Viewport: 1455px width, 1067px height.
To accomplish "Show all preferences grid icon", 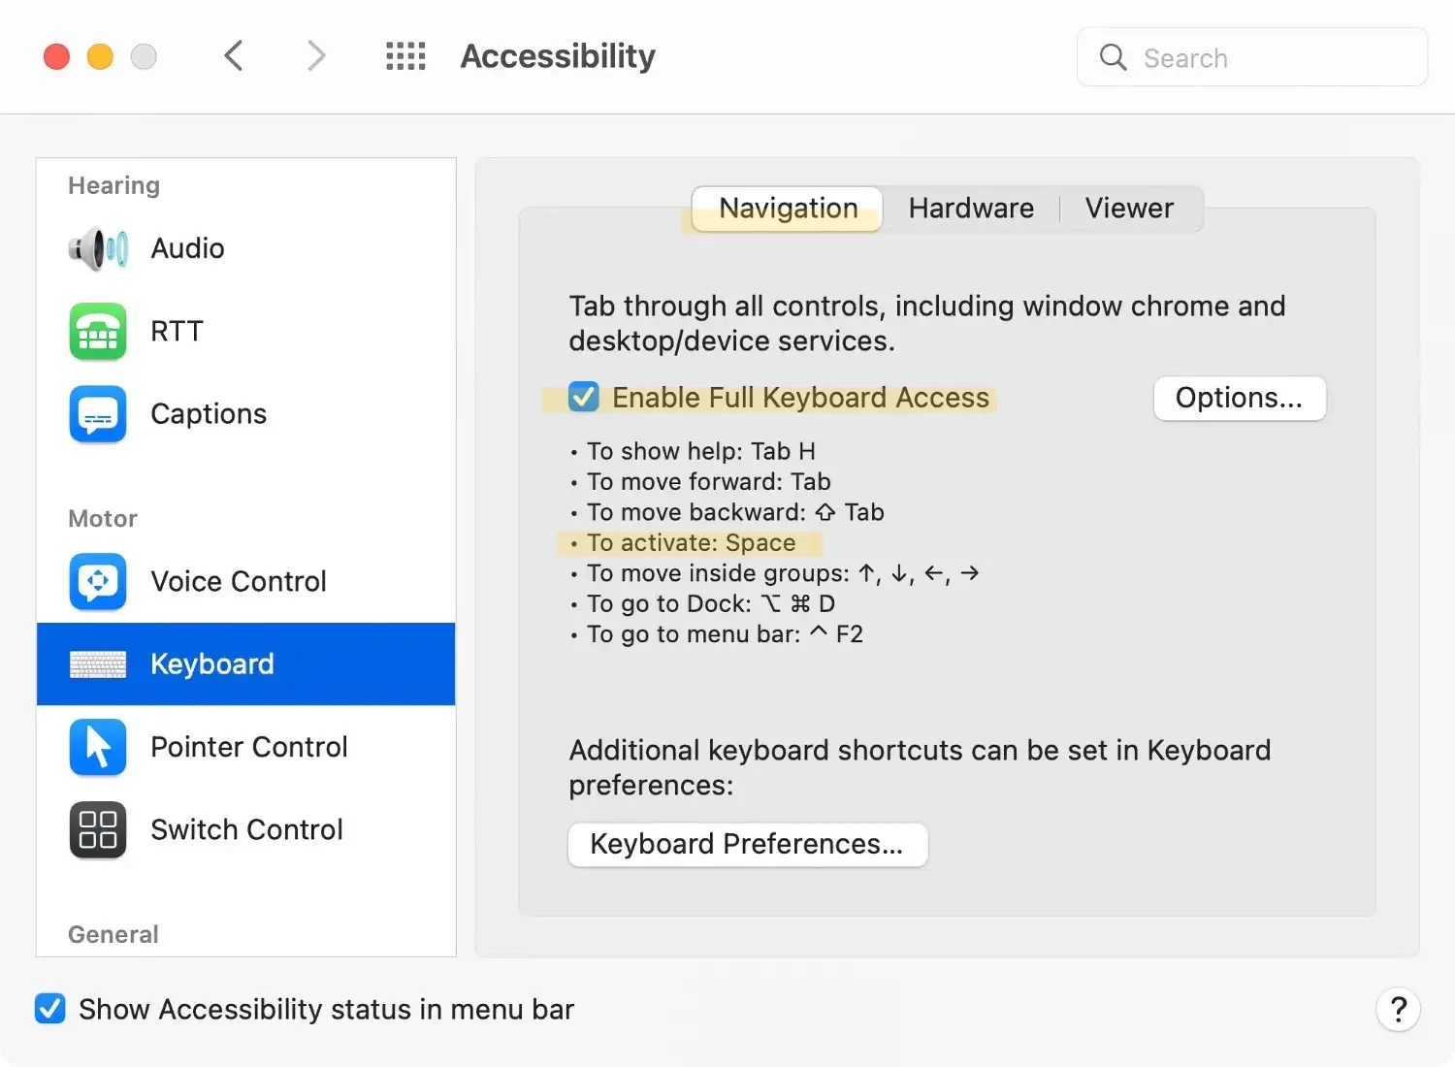I will [405, 56].
